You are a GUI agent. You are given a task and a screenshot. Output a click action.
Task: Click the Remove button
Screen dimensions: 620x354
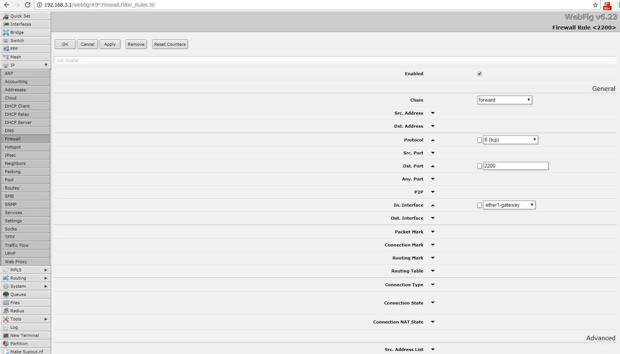tap(136, 44)
